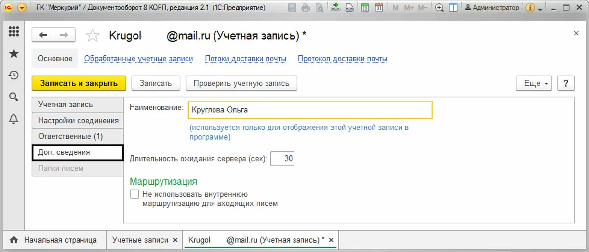Click Проверить учетную запись button

[x=241, y=83]
